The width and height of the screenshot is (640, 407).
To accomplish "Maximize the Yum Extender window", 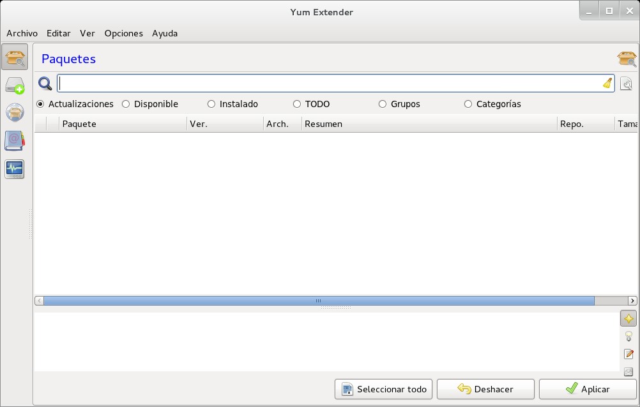I will [x=609, y=11].
